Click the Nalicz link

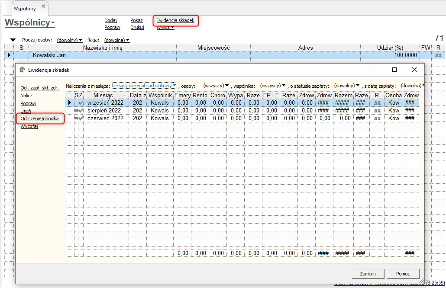pyautogui.click(x=26, y=96)
